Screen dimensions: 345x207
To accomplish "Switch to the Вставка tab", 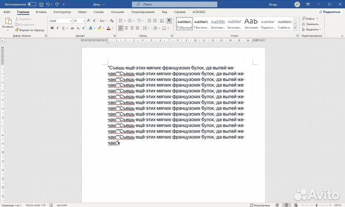I will [x=41, y=12].
